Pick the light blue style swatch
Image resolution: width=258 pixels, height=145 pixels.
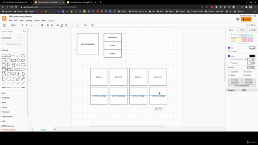click(x=245, y=36)
